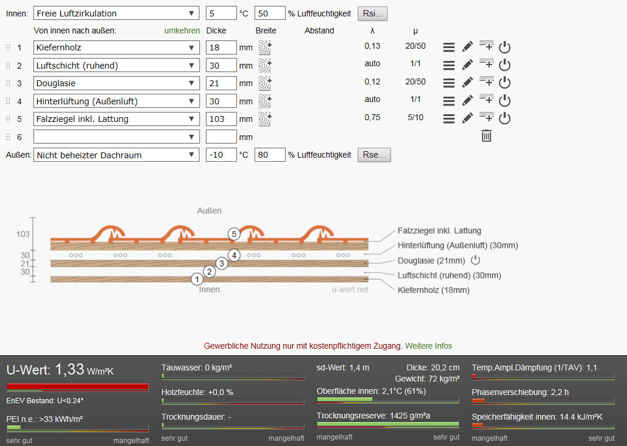Click the pencil edit icon for Kiefernholz
627x446 pixels.
pos(467,47)
